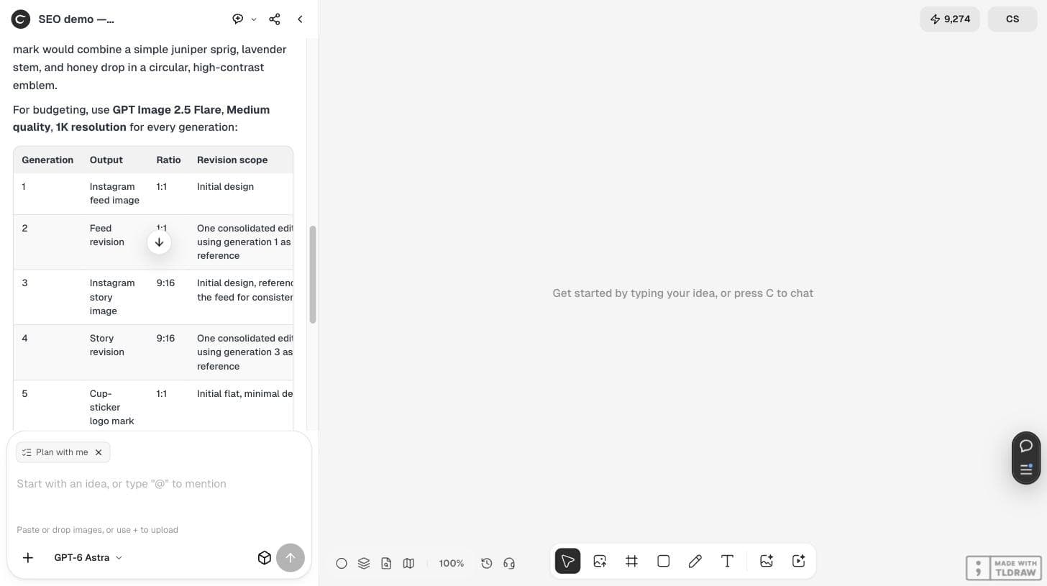Open chat from the floating speech bubble
This screenshot has height=586, width=1047.
1026,446
